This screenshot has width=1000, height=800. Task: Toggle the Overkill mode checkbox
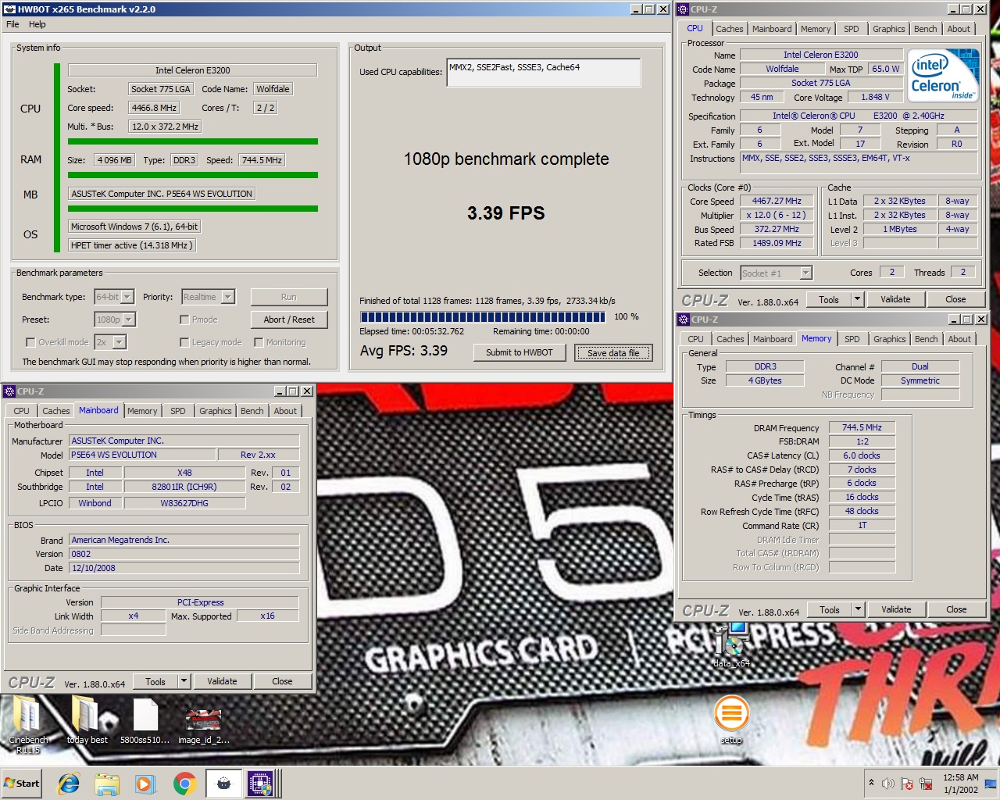tap(30, 342)
